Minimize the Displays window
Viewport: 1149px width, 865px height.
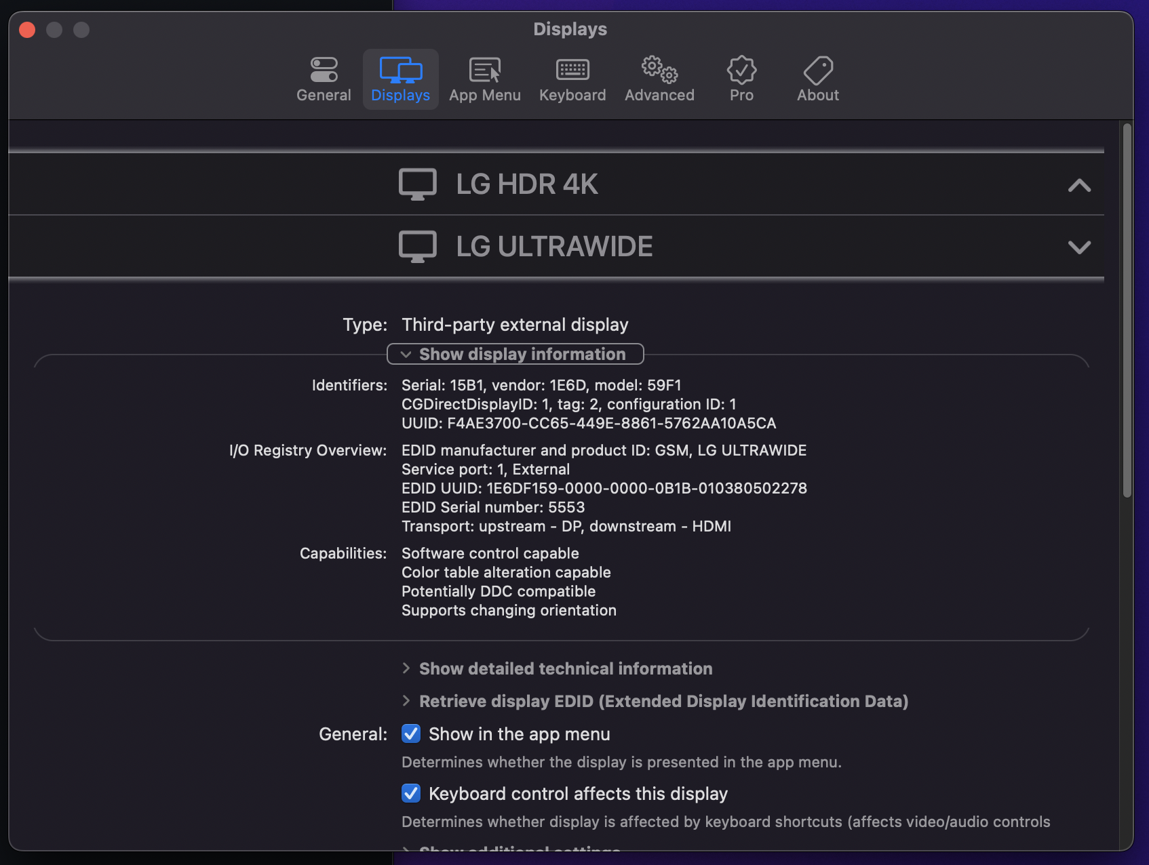(55, 30)
